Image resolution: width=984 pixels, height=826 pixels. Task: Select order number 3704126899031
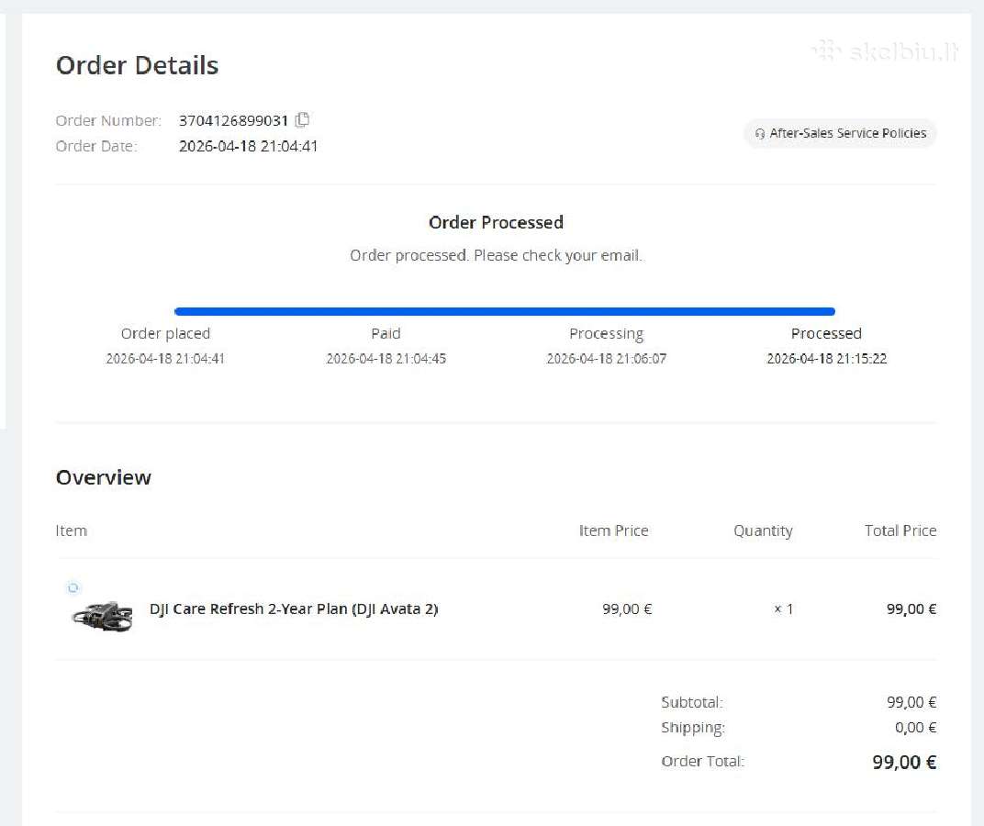coord(233,120)
